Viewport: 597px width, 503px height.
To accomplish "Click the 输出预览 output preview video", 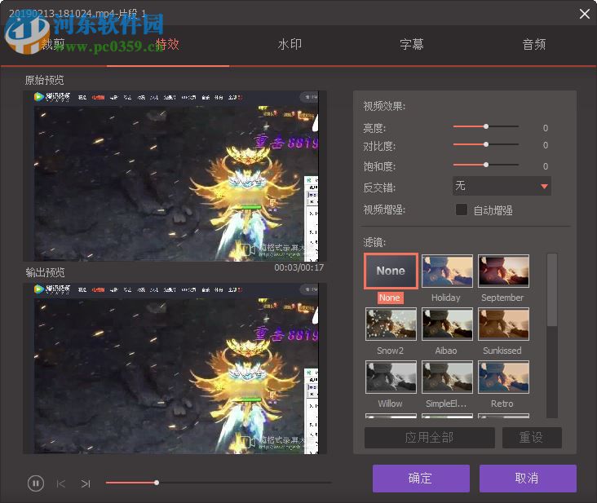I will (x=175, y=368).
